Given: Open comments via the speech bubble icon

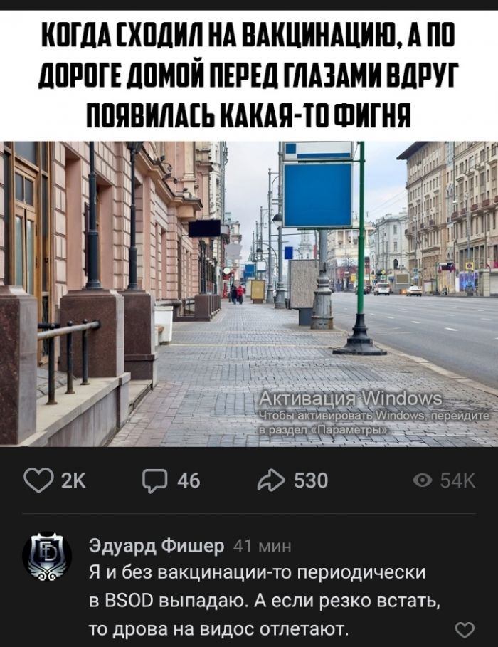Looking at the screenshot, I should [154, 480].
